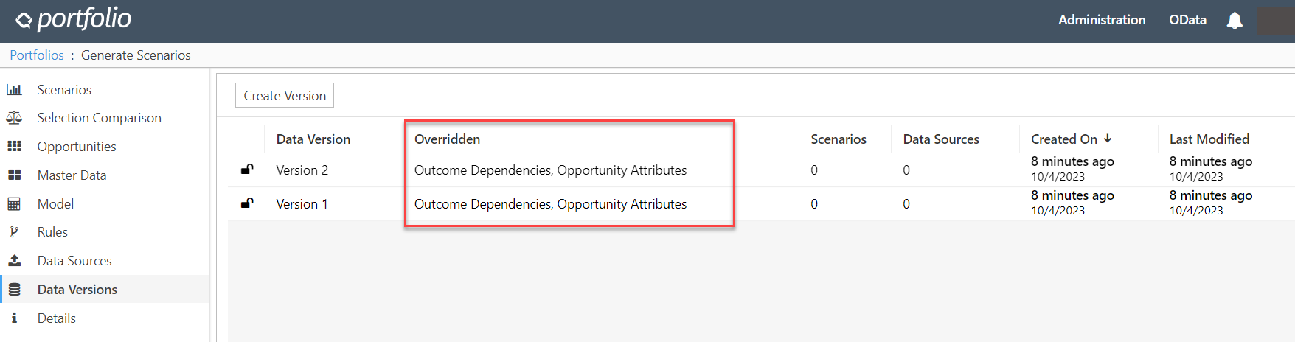1295x342 pixels.
Task: Select the Details sidebar item
Action: point(57,318)
